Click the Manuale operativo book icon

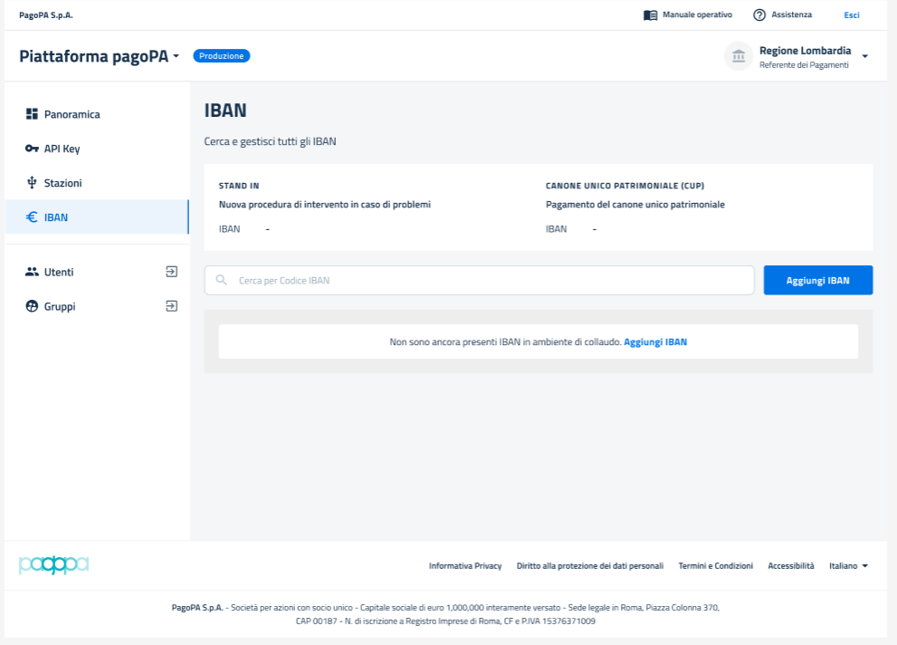click(x=650, y=15)
